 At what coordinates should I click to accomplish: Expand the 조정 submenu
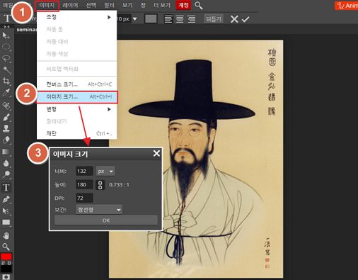[x=77, y=17]
